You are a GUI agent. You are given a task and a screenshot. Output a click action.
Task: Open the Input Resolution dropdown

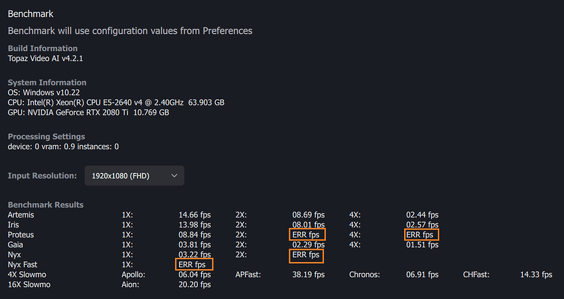point(134,176)
